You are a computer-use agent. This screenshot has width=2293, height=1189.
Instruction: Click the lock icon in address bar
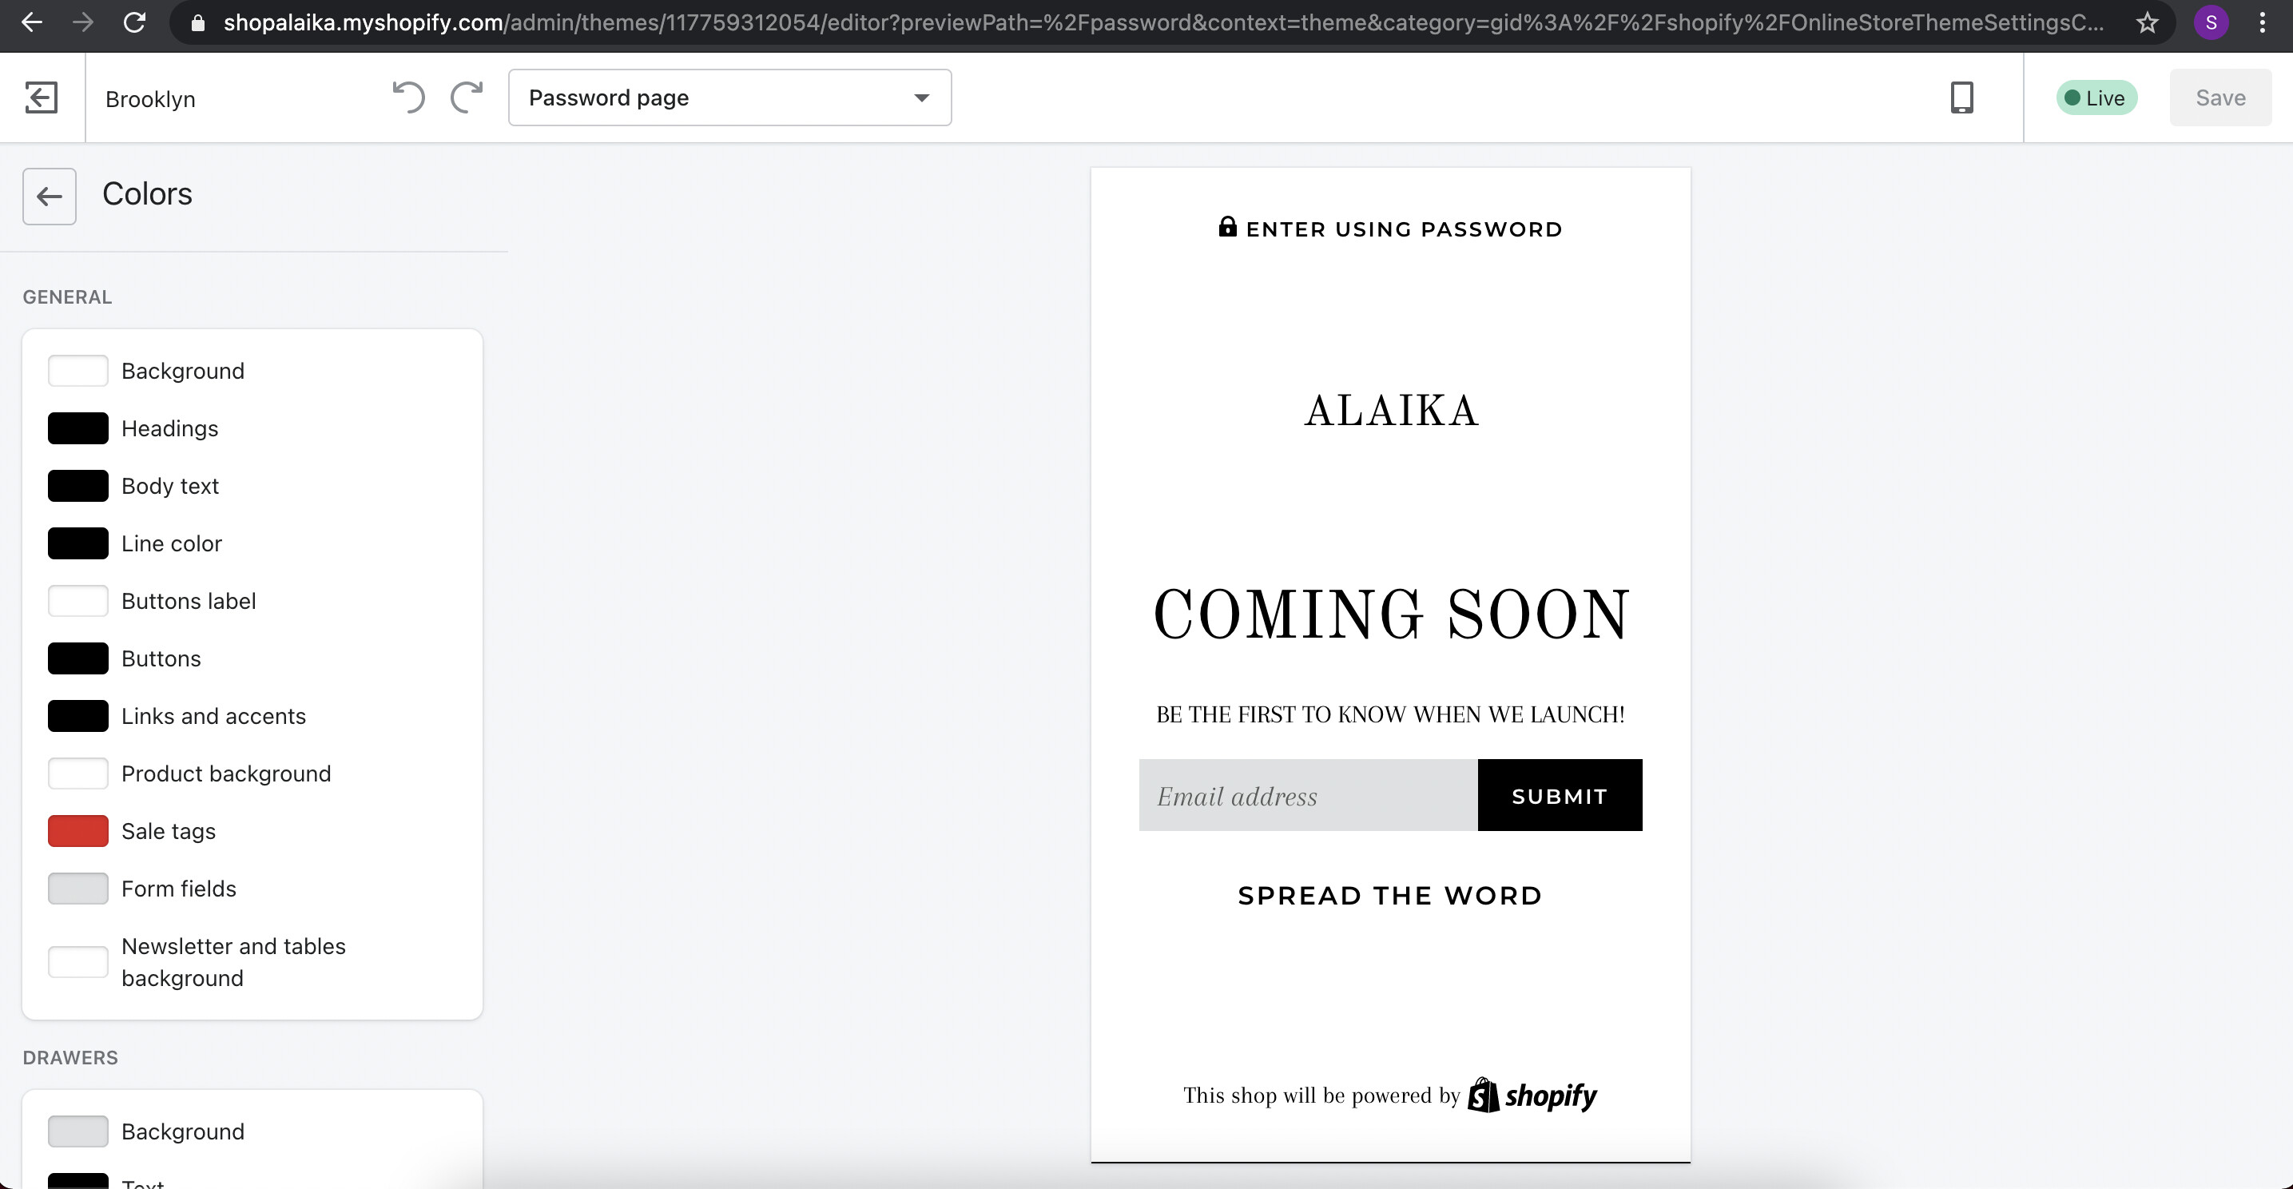198,23
